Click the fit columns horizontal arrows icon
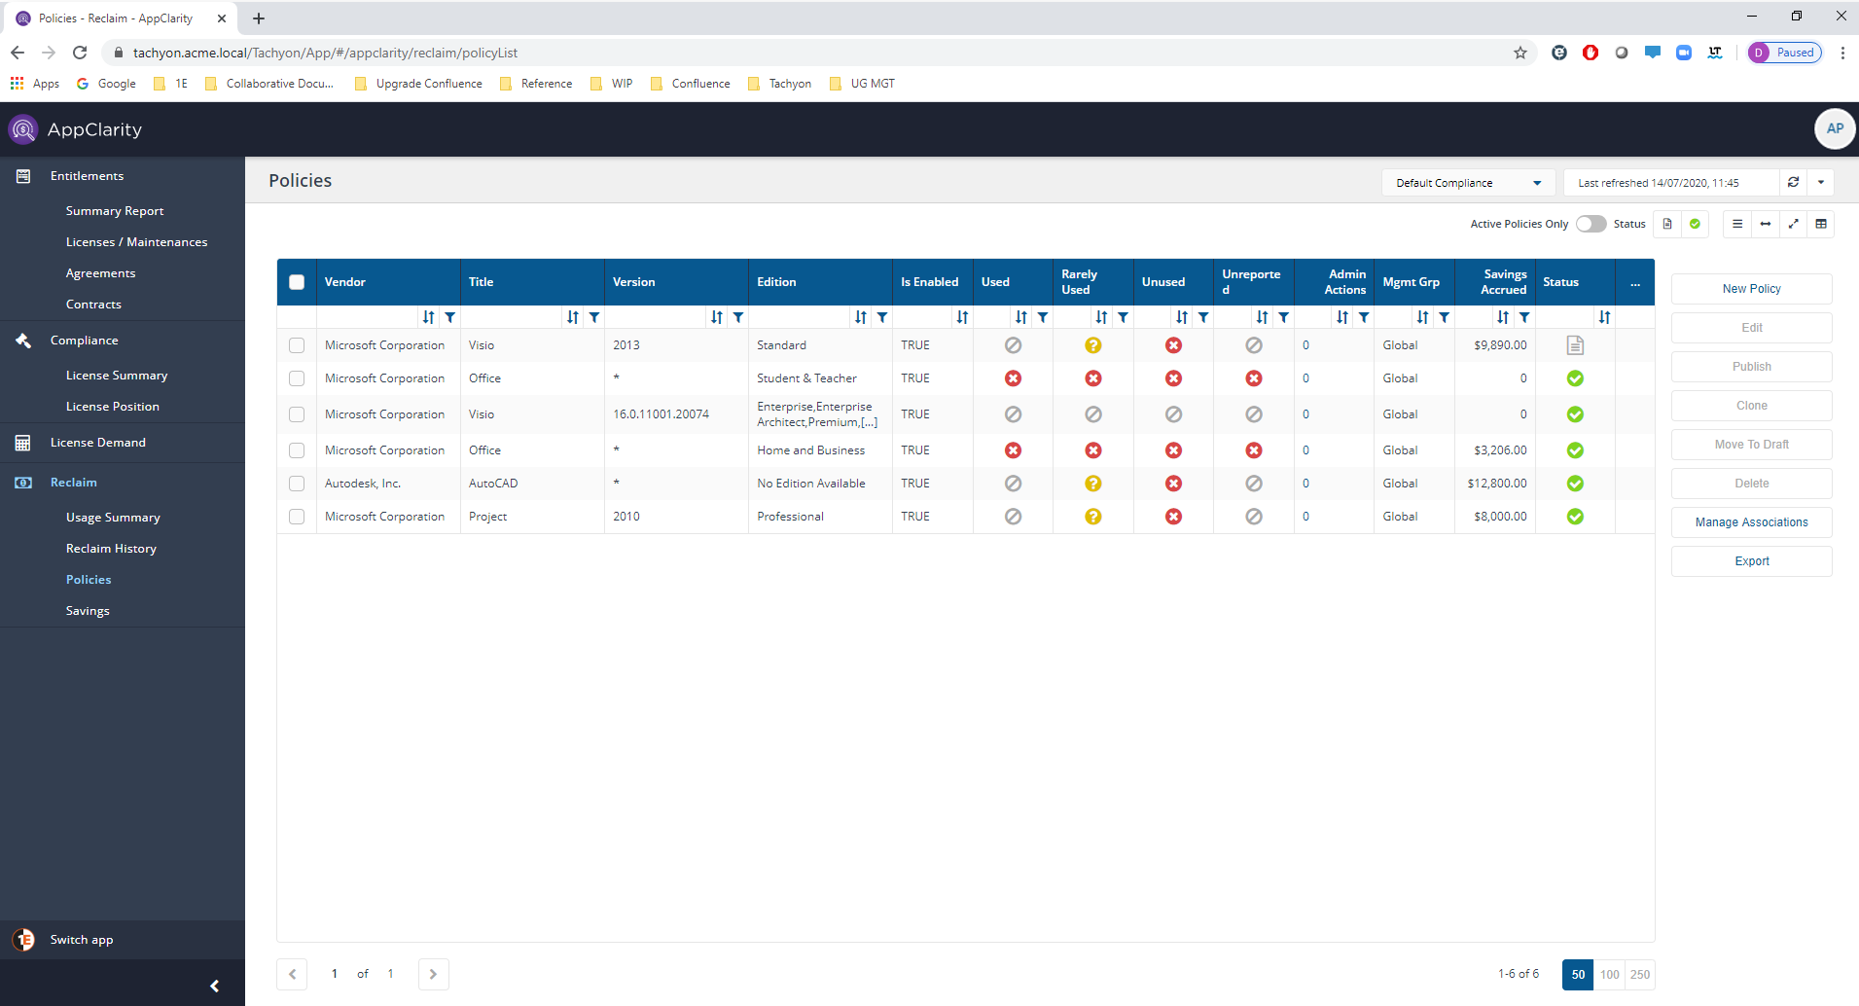This screenshot has height=1006, width=1859. click(1766, 224)
